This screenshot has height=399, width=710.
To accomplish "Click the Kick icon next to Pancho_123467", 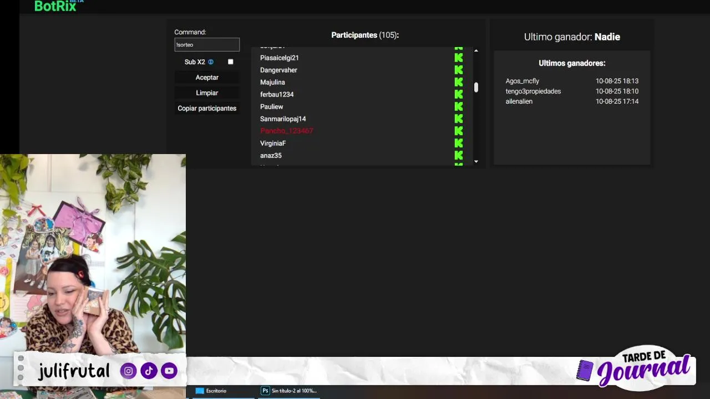I will (459, 131).
